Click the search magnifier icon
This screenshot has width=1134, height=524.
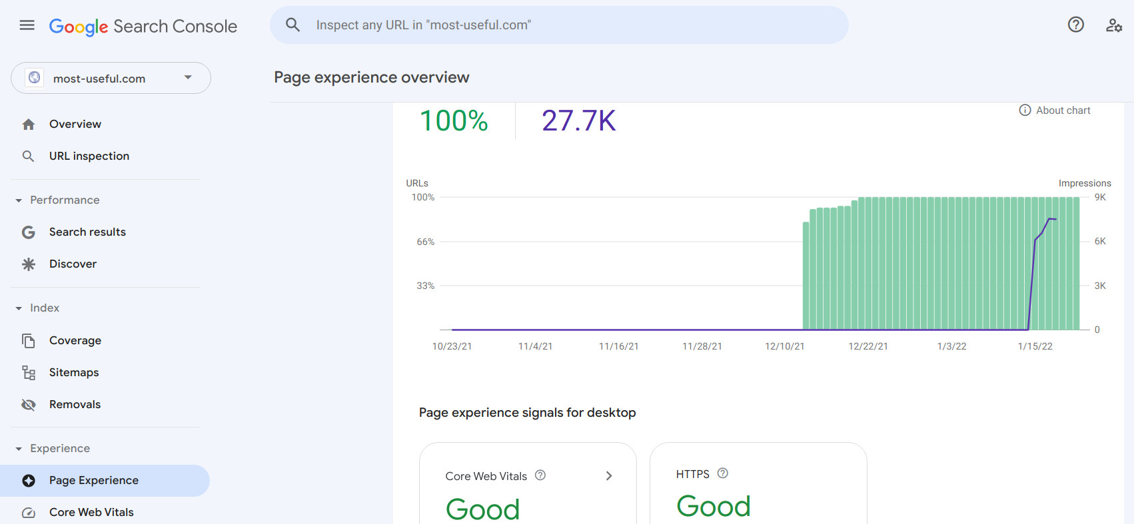pyautogui.click(x=292, y=25)
